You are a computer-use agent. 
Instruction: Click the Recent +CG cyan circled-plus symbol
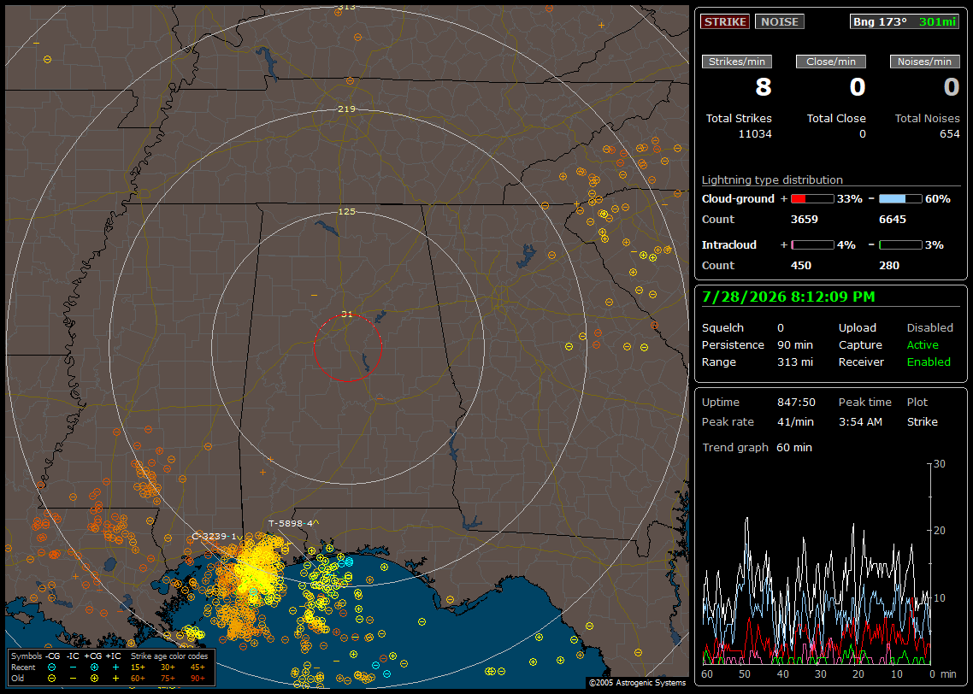pos(94,668)
